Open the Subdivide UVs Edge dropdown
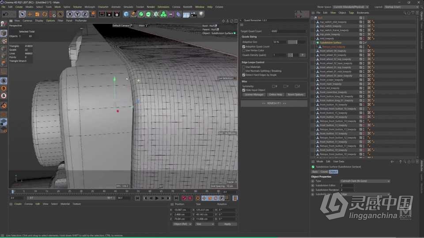 (365, 194)
